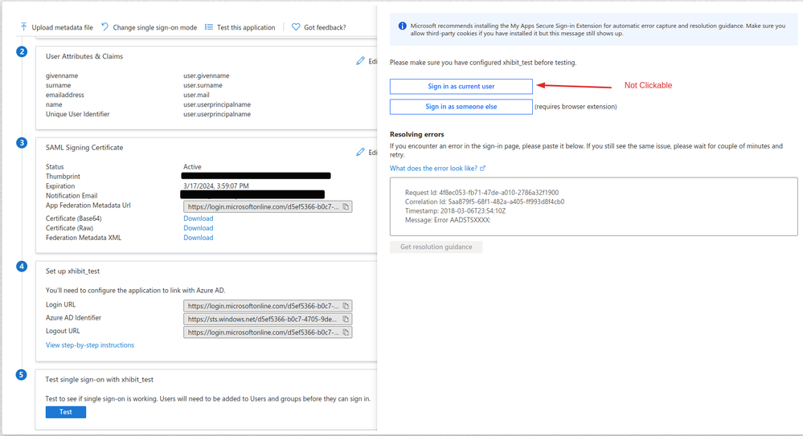Edit SAML Signing Certificate with pencil icon
The height and width of the screenshot is (436, 803).
(x=361, y=152)
